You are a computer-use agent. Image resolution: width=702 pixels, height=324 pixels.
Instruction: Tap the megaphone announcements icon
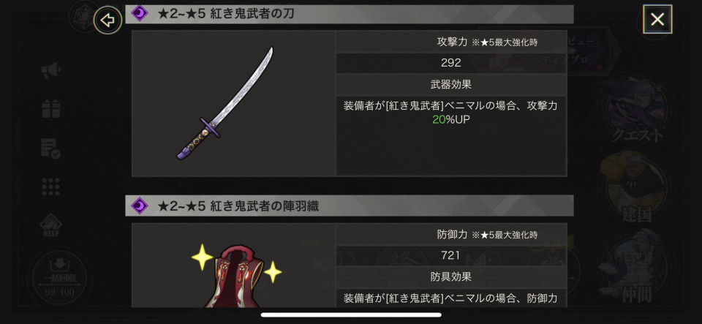point(51,71)
